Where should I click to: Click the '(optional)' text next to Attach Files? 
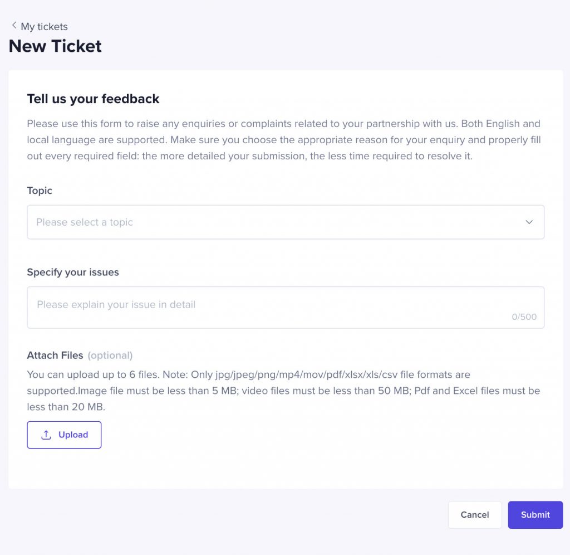point(110,355)
